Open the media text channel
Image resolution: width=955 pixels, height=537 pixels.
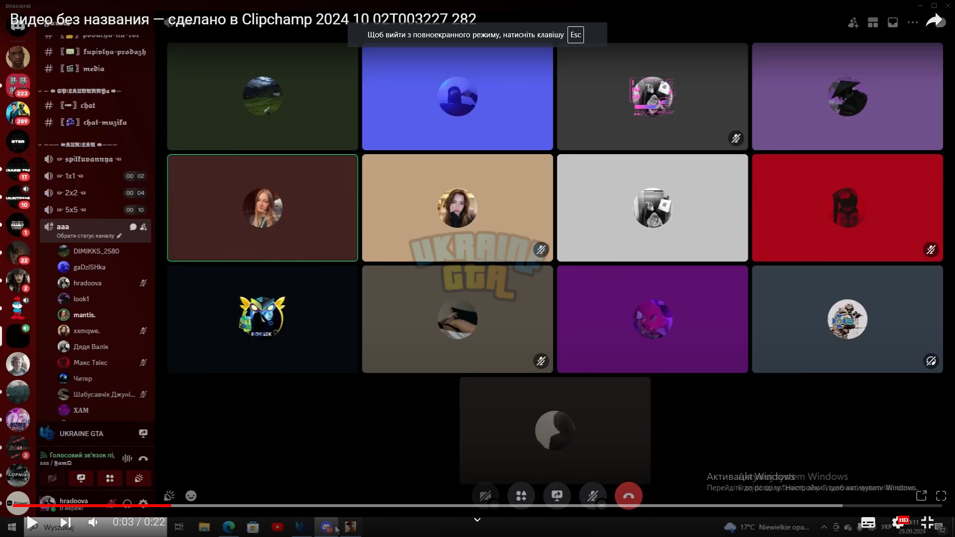95,69
